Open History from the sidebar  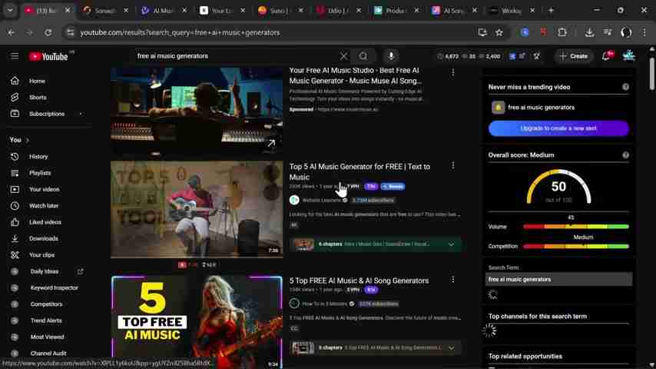38,157
